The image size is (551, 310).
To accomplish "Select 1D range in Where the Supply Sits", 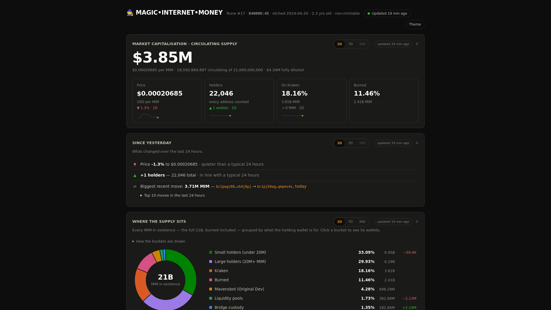I will click(x=339, y=222).
